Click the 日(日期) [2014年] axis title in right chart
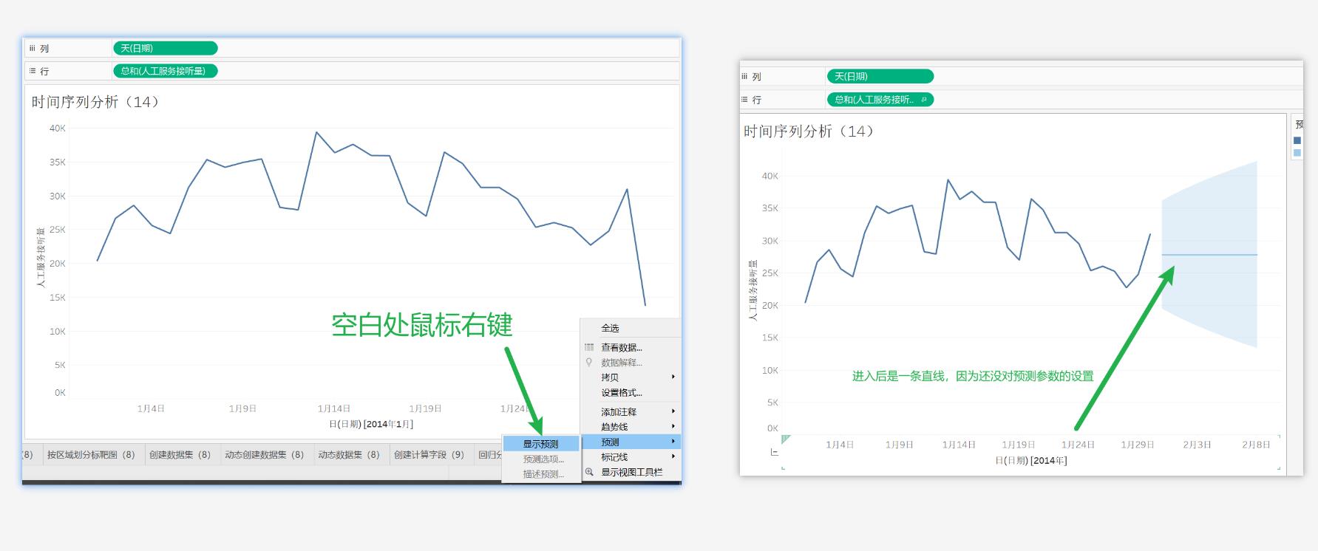The width and height of the screenshot is (1318, 551). click(x=1031, y=460)
